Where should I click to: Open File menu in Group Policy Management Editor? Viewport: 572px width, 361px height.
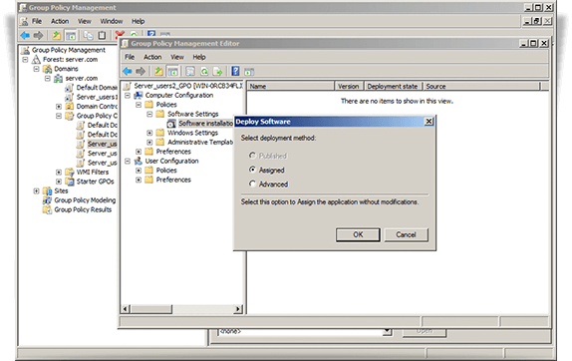(130, 57)
